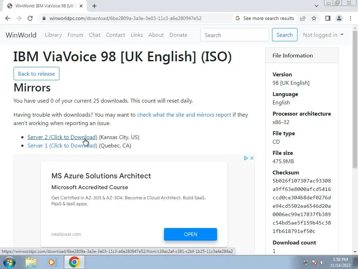Image resolution: width=358 pixels, height=269 pixels.
Task: Open Chrome three-dot menu
Action: 350,18
